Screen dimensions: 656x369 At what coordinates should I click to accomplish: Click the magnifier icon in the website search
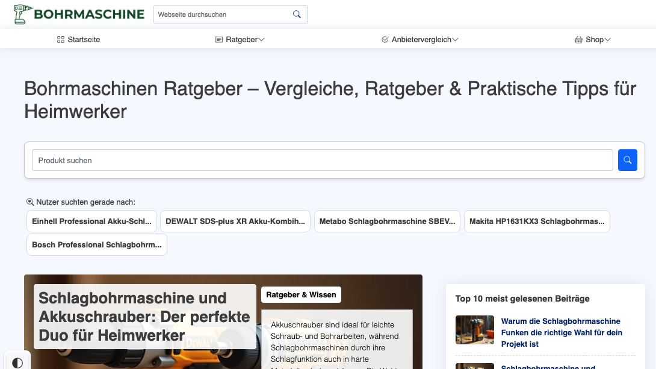(297, 14)
